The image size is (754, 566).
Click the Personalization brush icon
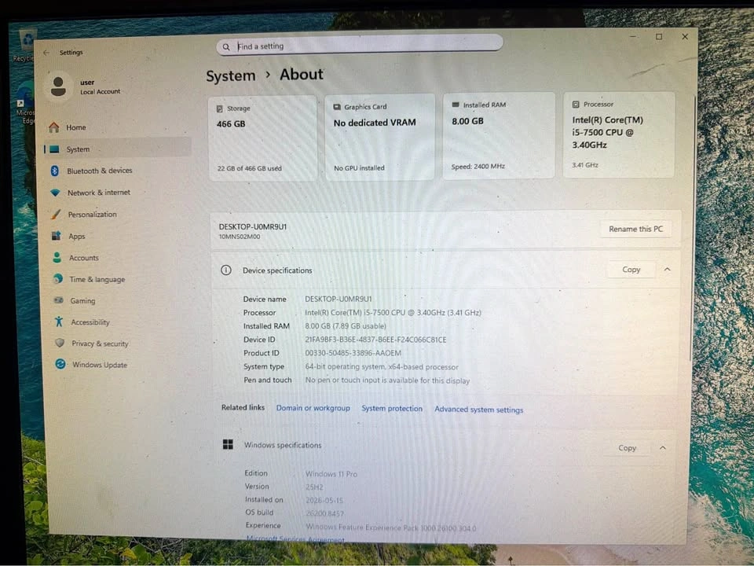point(56,214)
